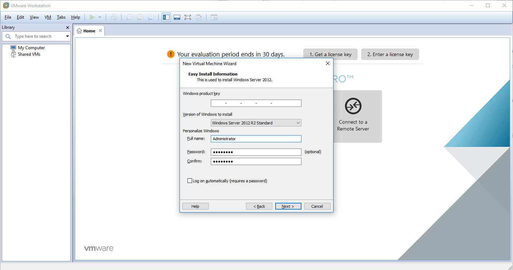Screen dimensions: 513x270
Task: Click the Windows product key field
Action: point(256,103)
